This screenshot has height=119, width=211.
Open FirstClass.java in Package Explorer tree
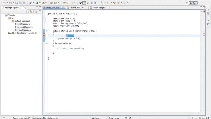pyautogui.click(x=23, y=24)
